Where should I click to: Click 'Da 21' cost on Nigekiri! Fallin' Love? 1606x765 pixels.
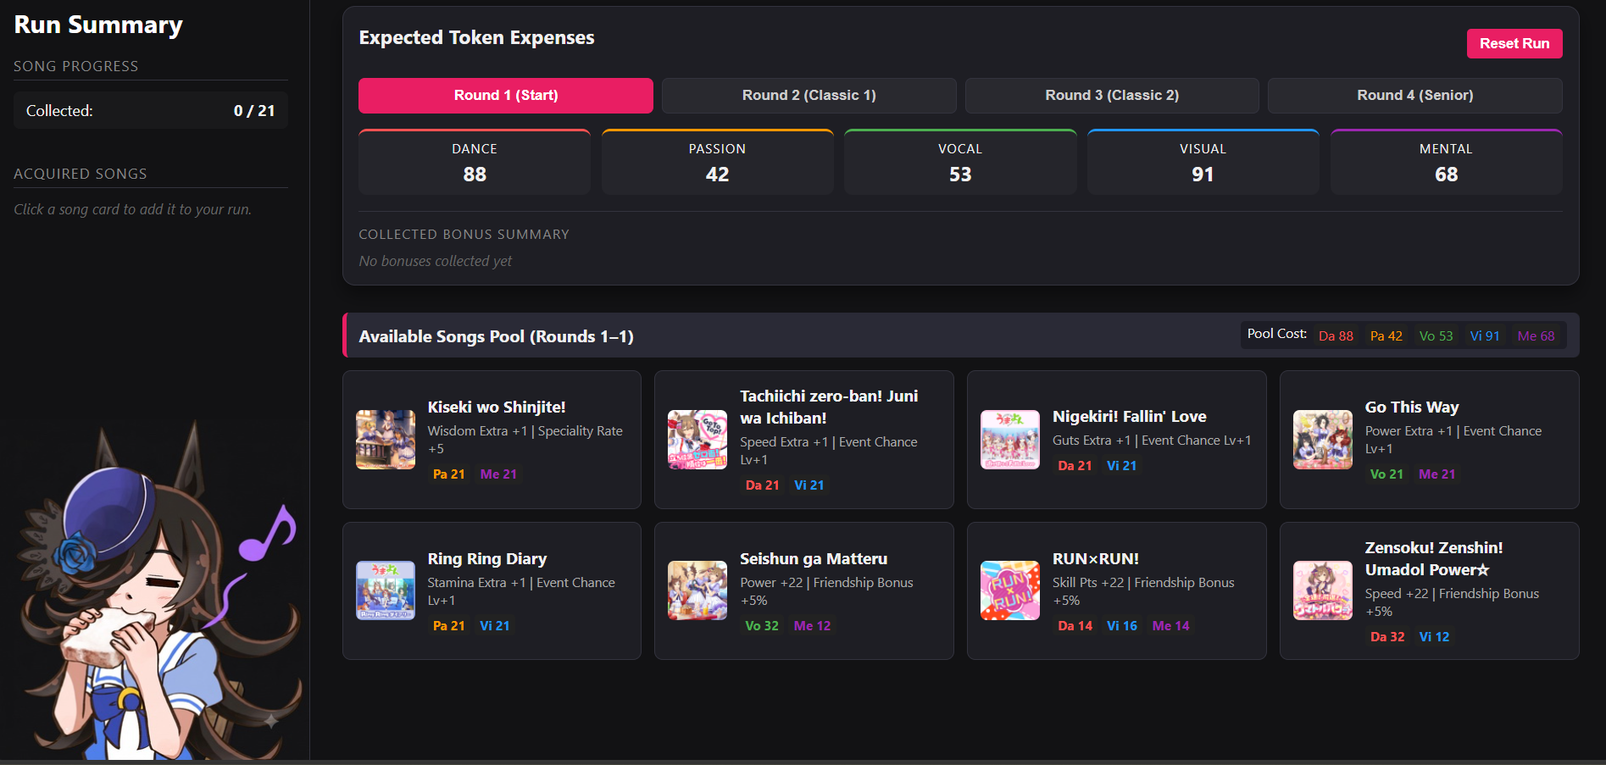1075,466
